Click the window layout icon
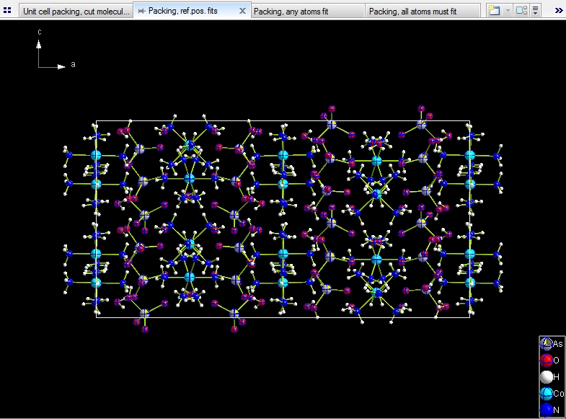Viewport: 566px width, 419px height. (521, 11)
